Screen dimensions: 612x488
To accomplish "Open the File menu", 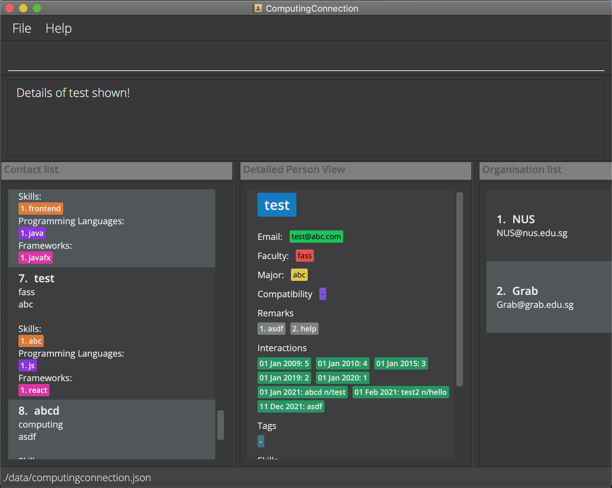I will click(x=22, y=28).
